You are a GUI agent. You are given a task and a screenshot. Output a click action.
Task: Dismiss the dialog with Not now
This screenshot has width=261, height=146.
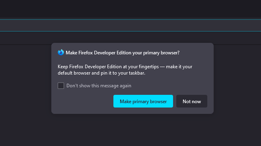(x=192, y=101)
